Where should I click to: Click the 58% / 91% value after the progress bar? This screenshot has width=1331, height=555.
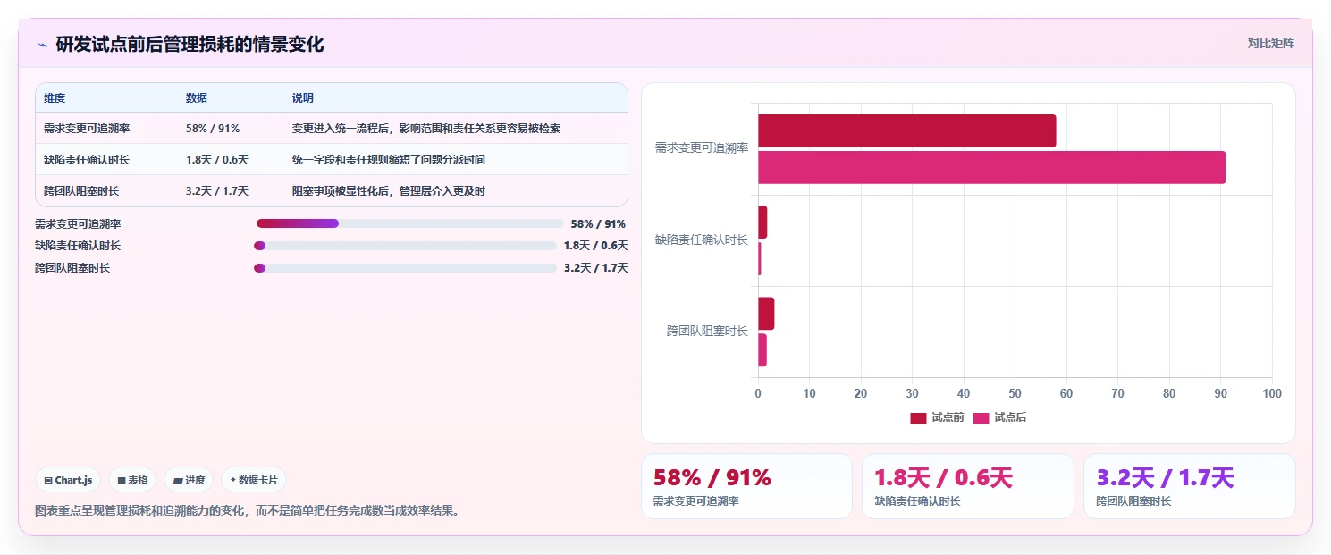pos(598,224)
